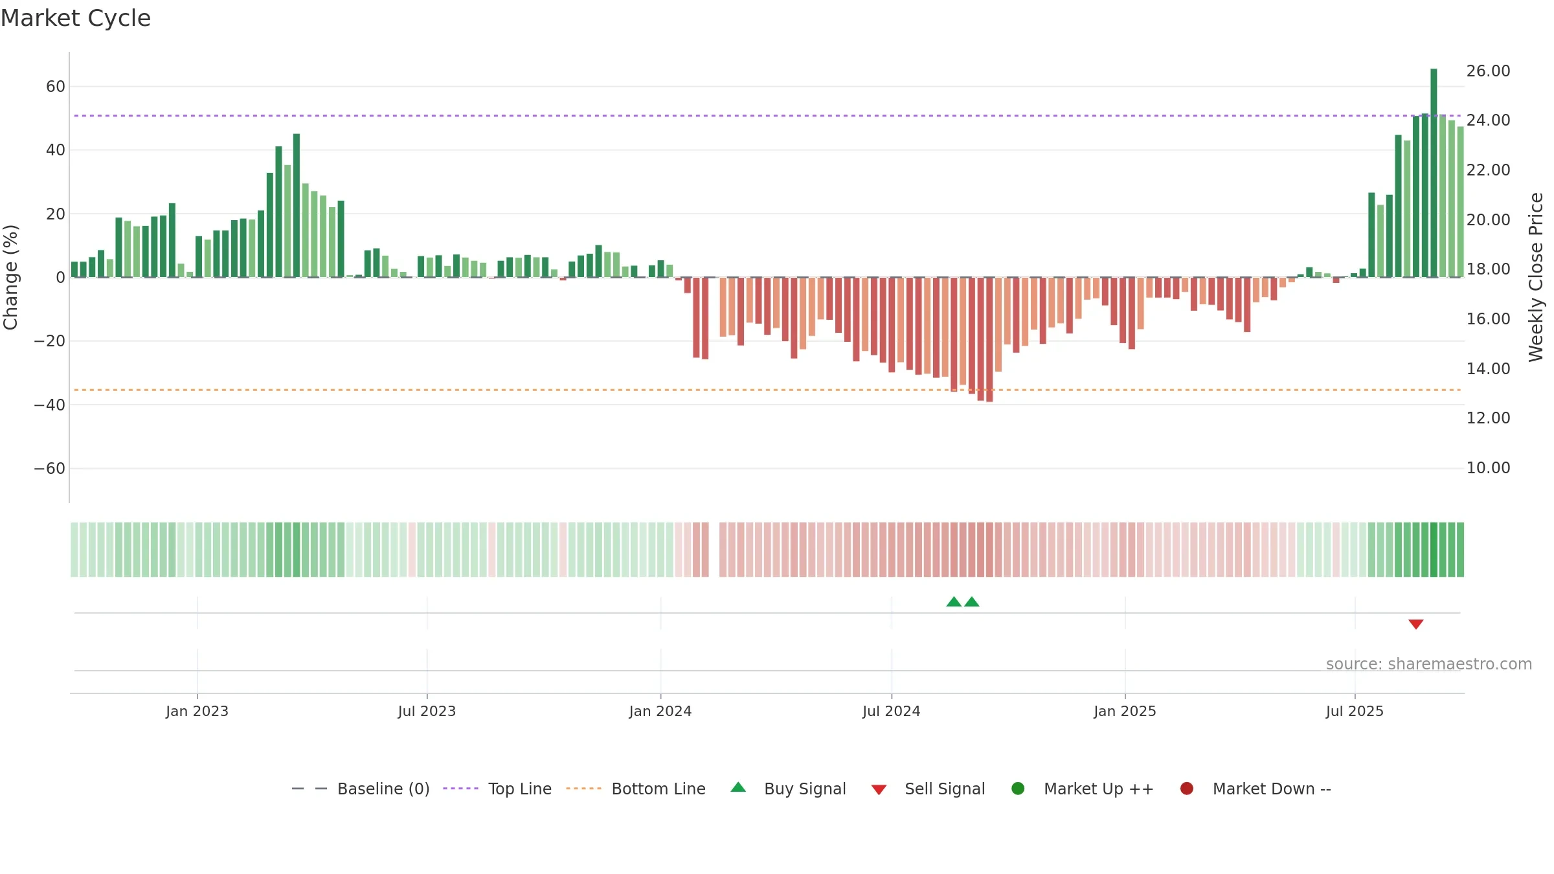Click the source: sharemaestro.com text

(1429, 664)
